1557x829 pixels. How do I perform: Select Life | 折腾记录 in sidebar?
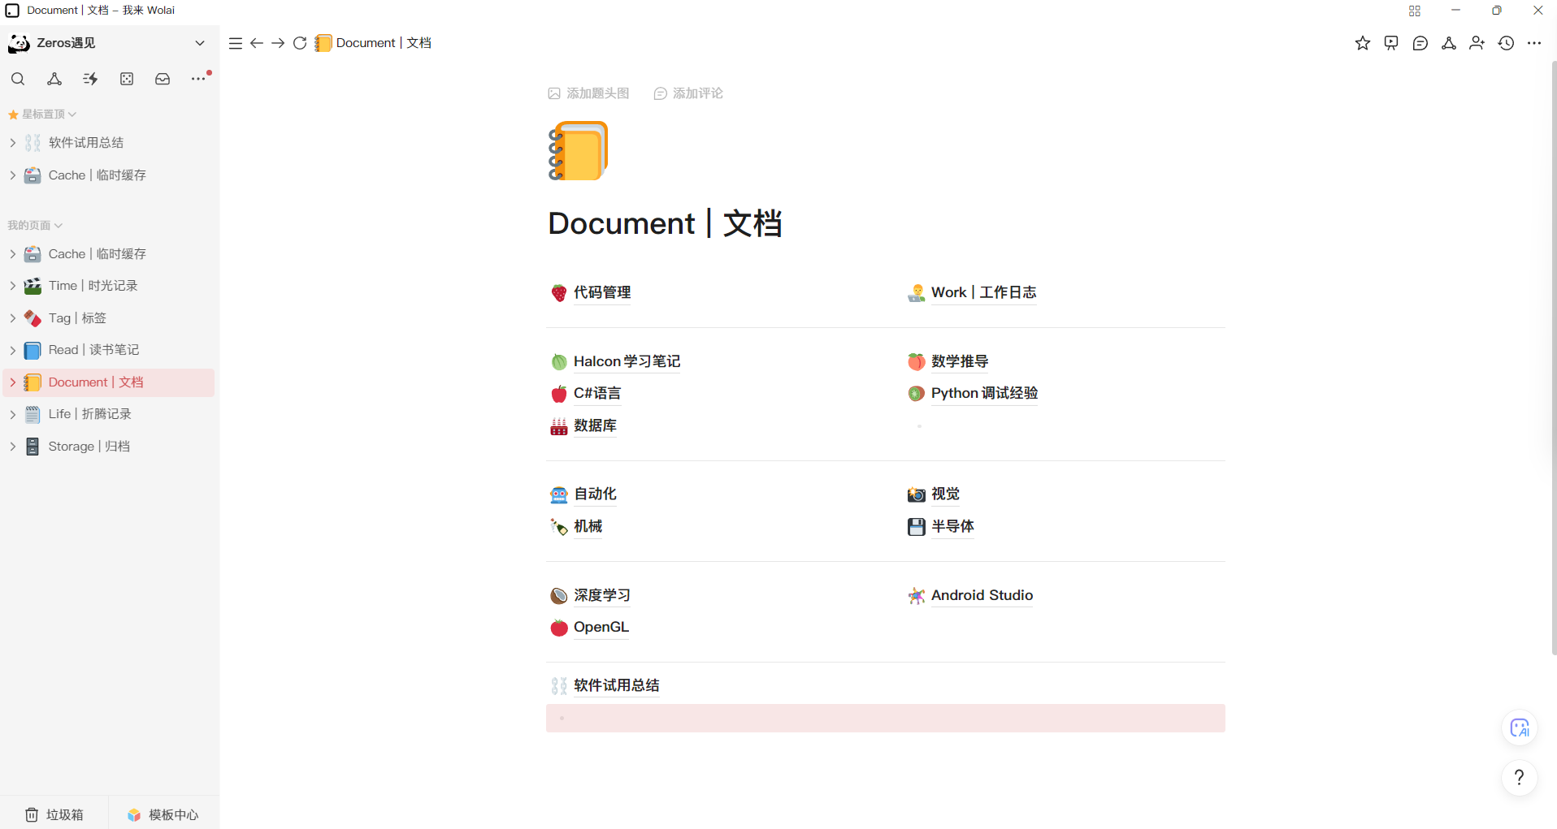coord(89,414)
